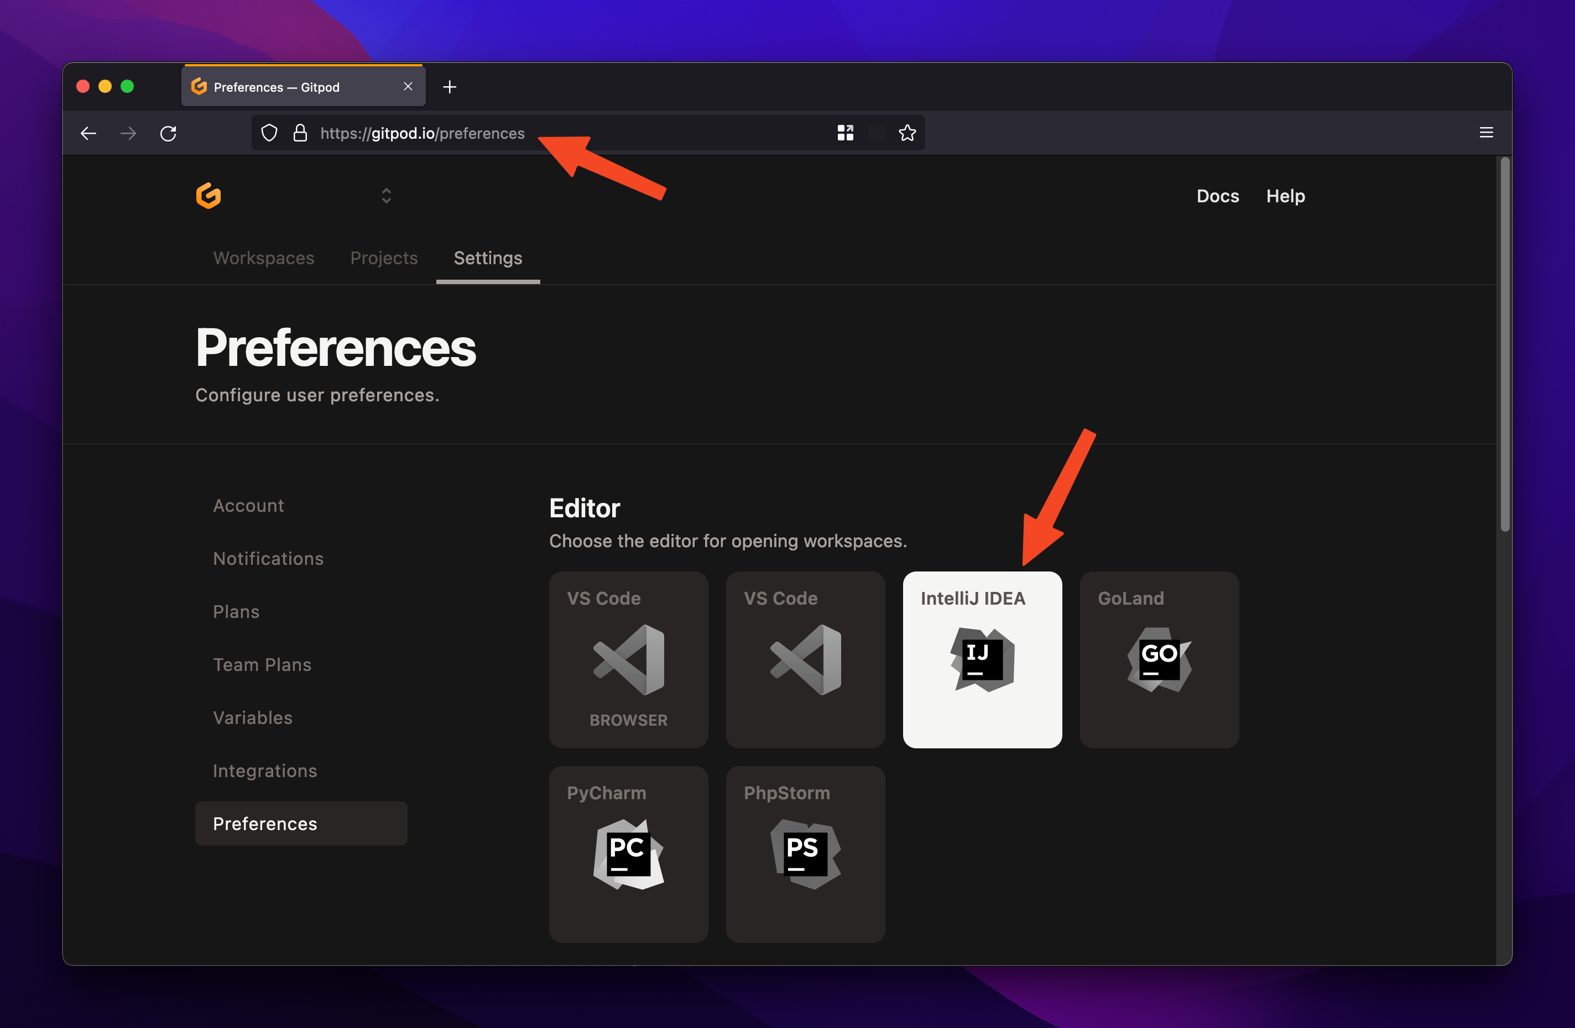Screen dimensions: 1575x1028
Task: Open Account settings in sidebar
Action: [248, 505]
